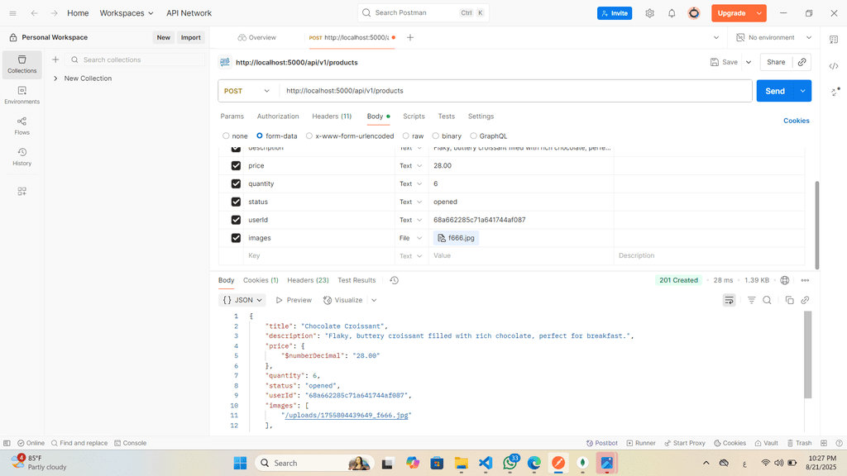Open the History sidebar panel
Image resolution: width=847 pixels, height=476 pixels.
coord(22,157)
